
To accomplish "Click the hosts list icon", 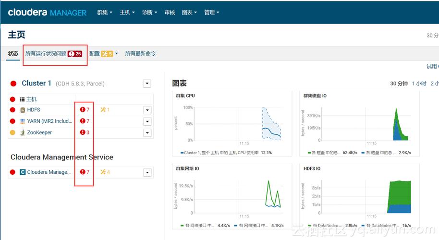I will click(23, 99).
